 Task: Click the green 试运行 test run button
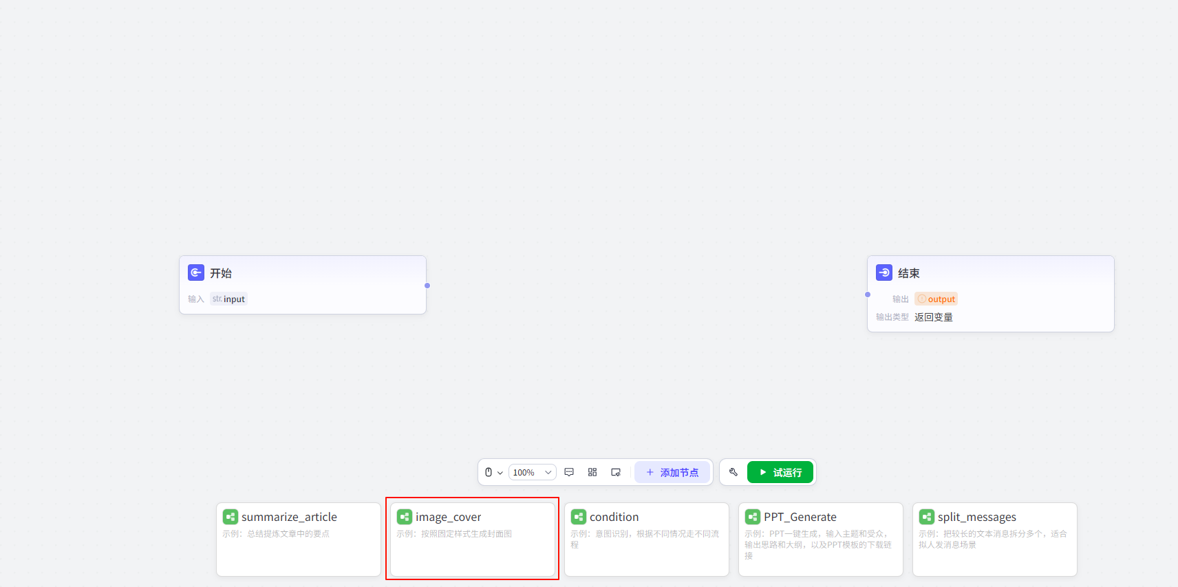tap(780, 472)
